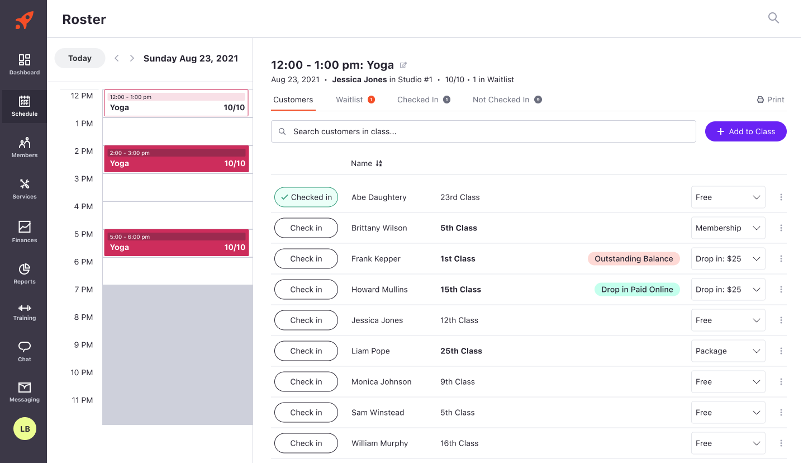This screenshot has height=463, width=808.
Task: Open Liam Pope's Package dropdown
Action: click(728, 351)
